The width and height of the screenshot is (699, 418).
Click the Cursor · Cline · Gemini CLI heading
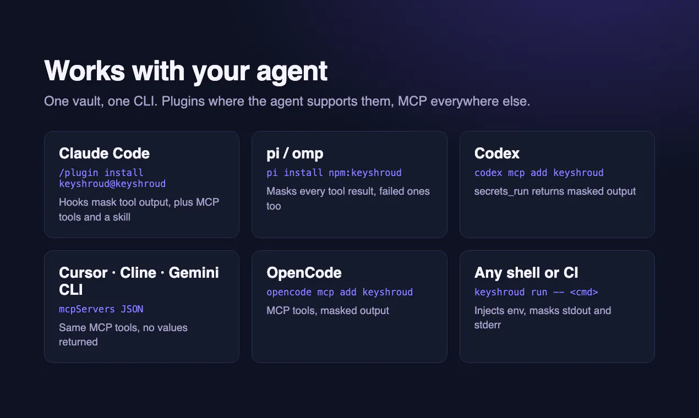tap(139, 280)
